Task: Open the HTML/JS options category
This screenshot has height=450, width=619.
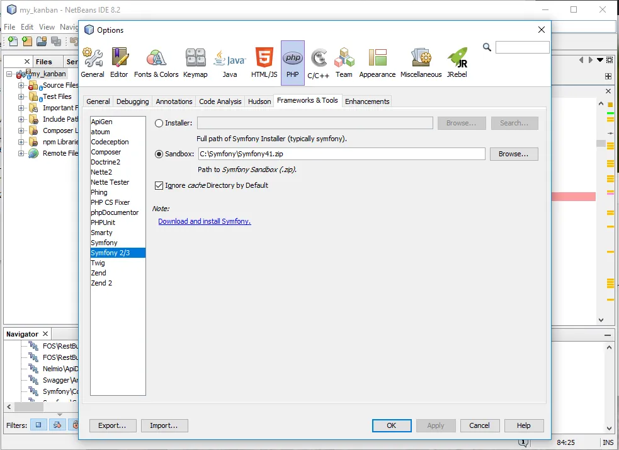Action: coord(264,63)
